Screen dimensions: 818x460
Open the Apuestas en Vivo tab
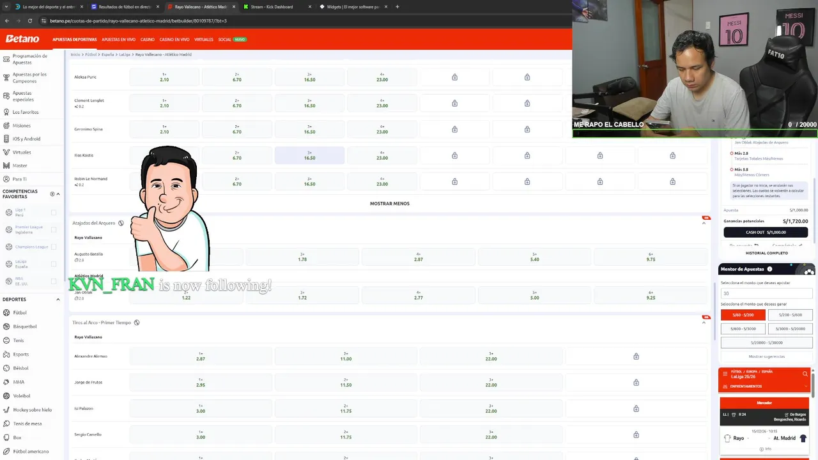[x=119, y=40]
